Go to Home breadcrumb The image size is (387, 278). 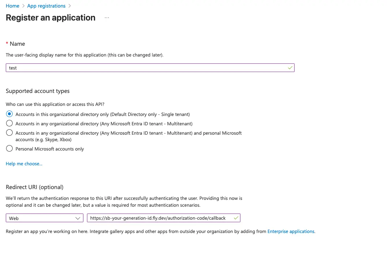(13, 6)
